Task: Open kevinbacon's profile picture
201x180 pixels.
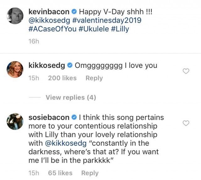Action: [15, 15]
